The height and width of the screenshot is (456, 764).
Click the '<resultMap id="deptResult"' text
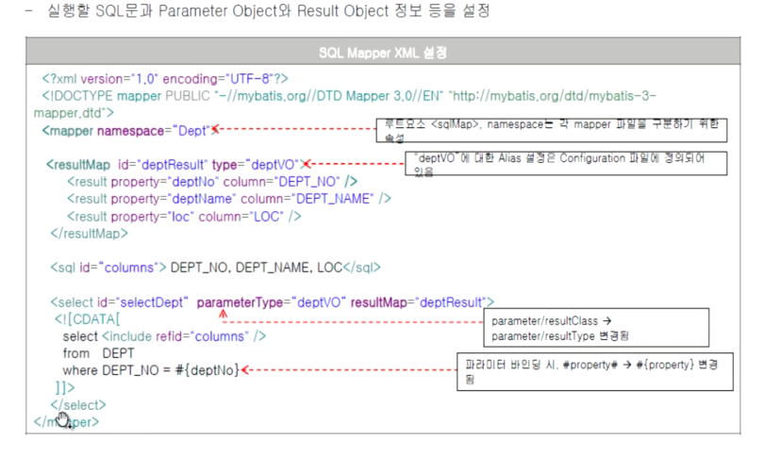click(126, 165)
